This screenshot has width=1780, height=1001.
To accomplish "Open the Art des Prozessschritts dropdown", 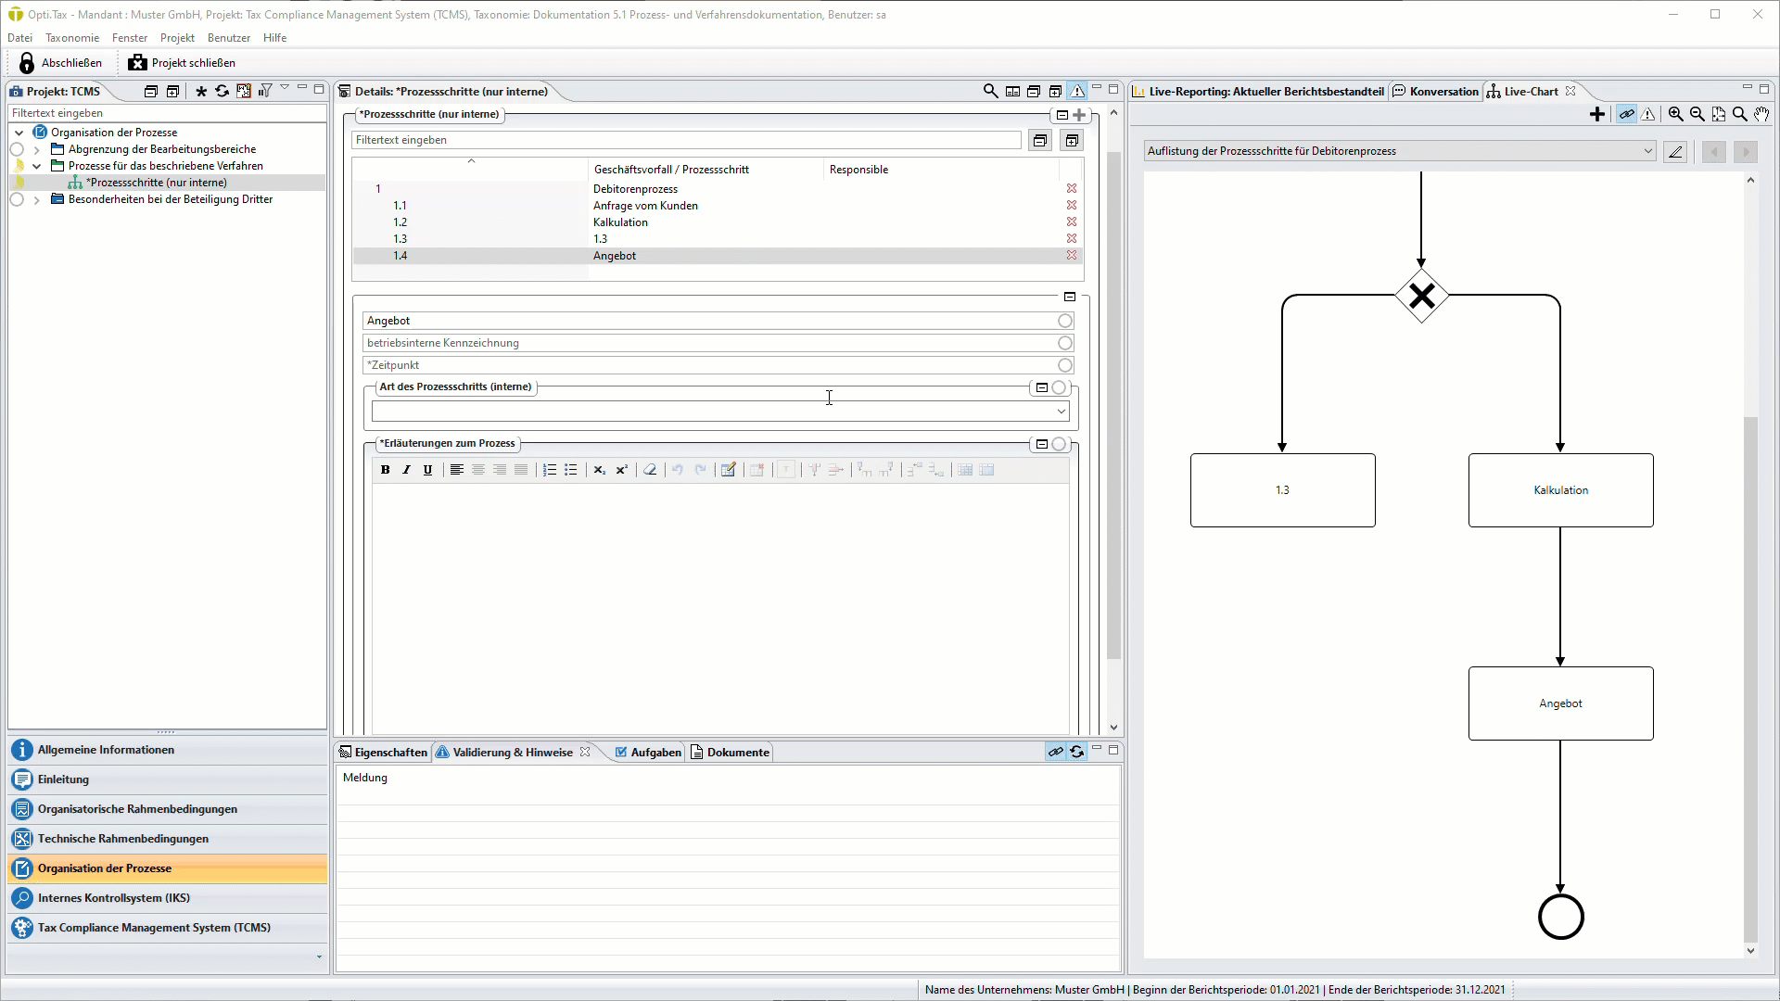I will click(1061, 412).
